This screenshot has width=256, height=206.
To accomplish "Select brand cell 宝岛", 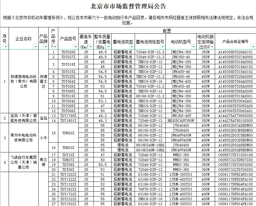I will tap(44, 118).
